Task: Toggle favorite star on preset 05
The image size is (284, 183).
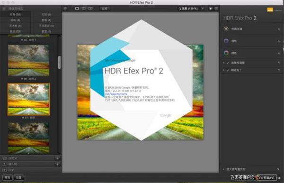Action: coord(22,40)
